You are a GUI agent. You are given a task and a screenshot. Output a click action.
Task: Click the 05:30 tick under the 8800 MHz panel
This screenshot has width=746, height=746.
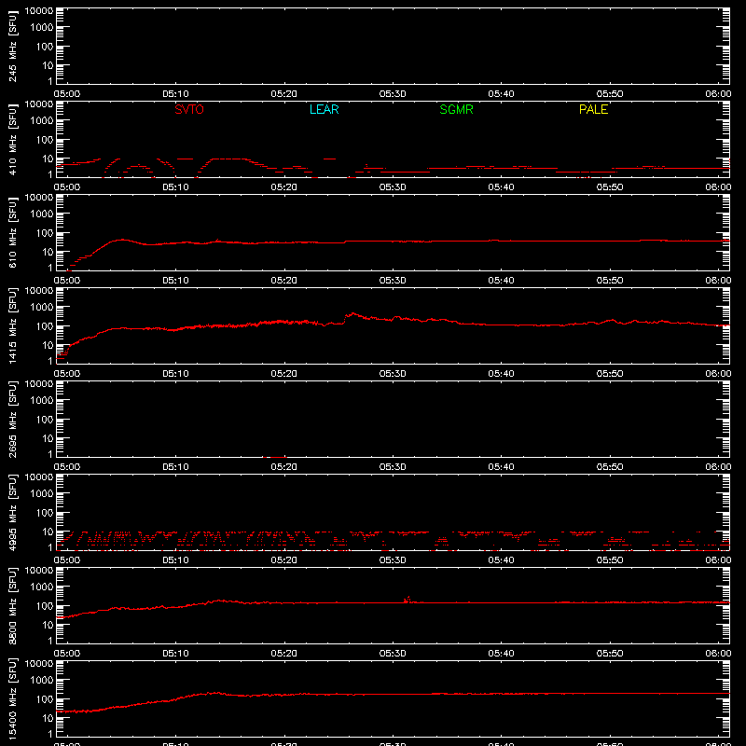click(x=393, y=654)
